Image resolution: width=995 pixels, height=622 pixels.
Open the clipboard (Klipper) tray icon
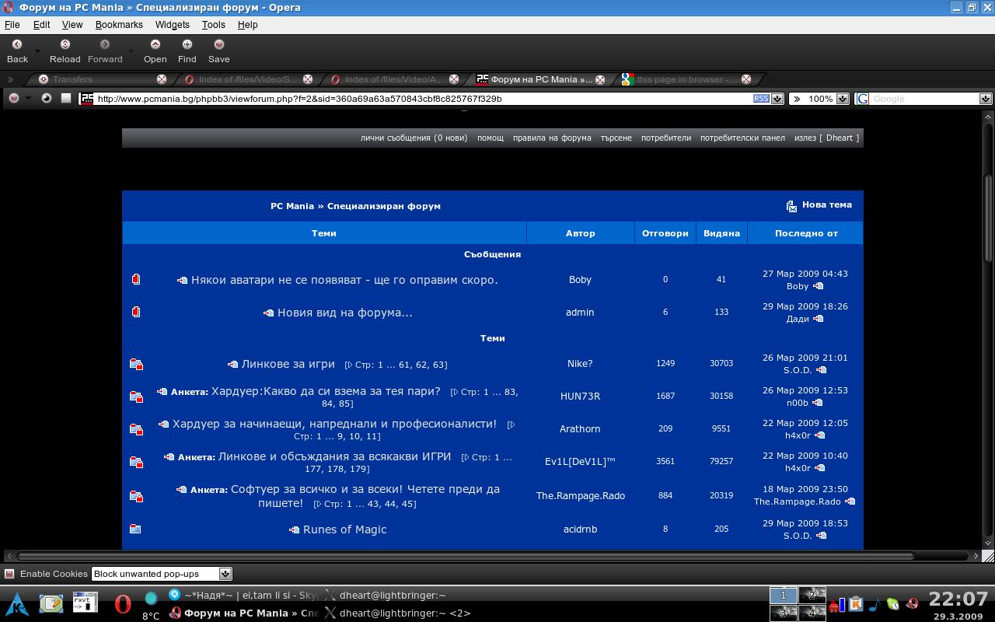[x=855, y=603]
